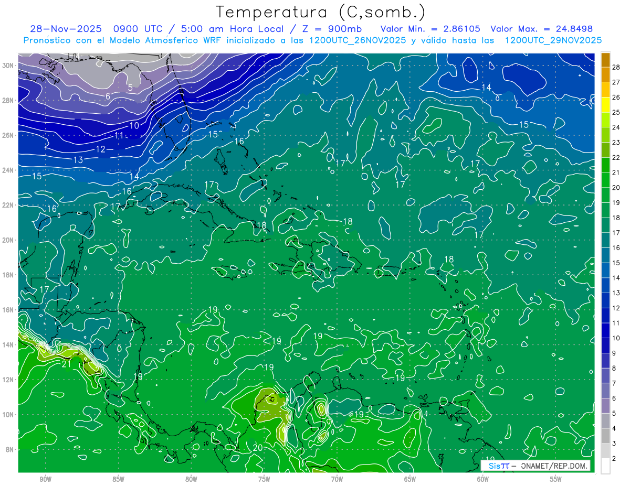Click the "Temperatura (C,somb.)" title
The width and height of the screenshot is (630, 486).
coord(321,12)
